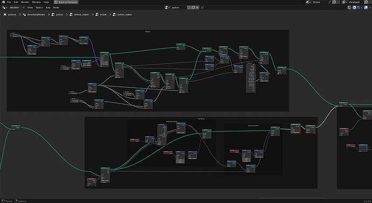Open the File menu
This screenshot has width=372, height=203.
click(9, 2)
